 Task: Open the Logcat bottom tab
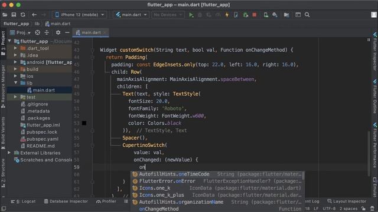click(23, 201)
